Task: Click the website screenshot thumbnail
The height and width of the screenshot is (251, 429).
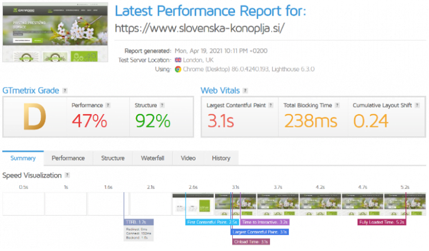Action: pos(55,32)
